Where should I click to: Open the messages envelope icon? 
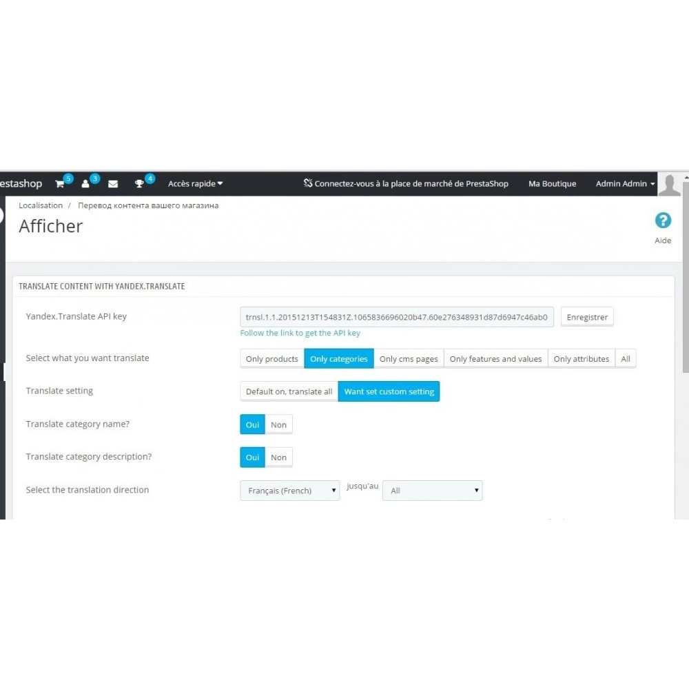pos(113,184)
